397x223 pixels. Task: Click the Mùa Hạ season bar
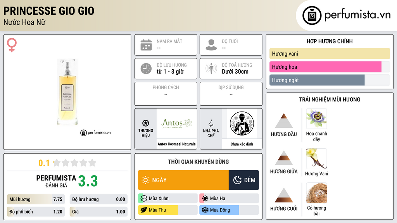point(229,199)
